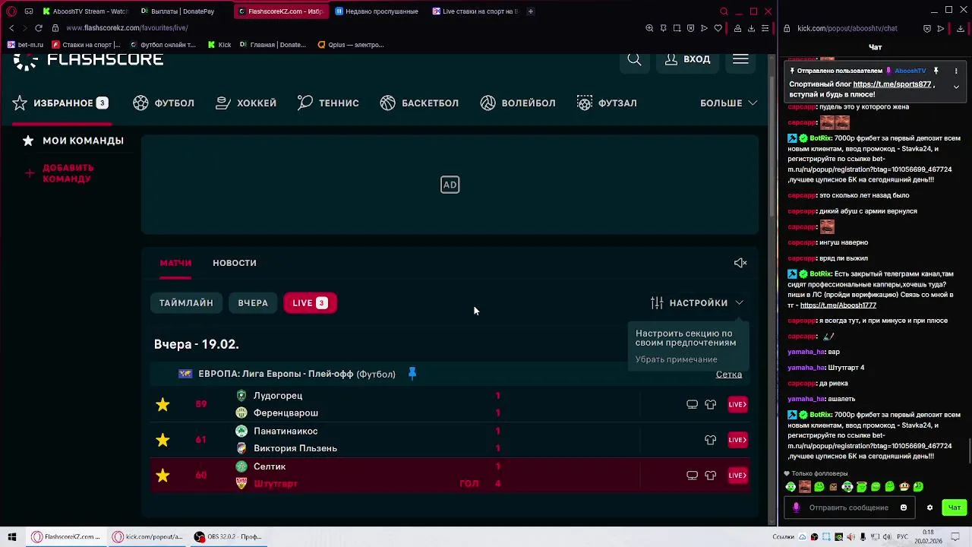Open the system tray volume icon

[x=887, y=537]
